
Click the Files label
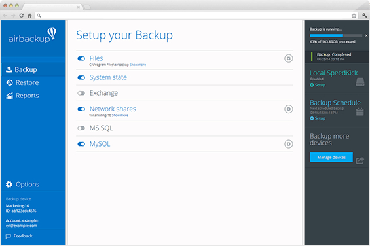pyautogui.click(x=96, y=58)
